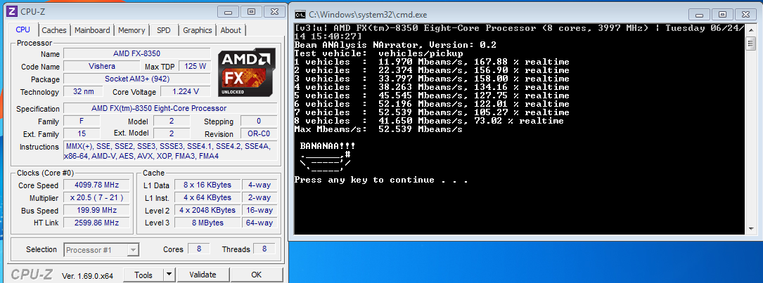
Task: Click the 'Test vehicle: vehicles/pickup' line
Action: tap(378, 53)
